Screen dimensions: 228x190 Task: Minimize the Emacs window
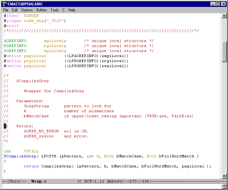pyautogui.click(x=213, y=4)
